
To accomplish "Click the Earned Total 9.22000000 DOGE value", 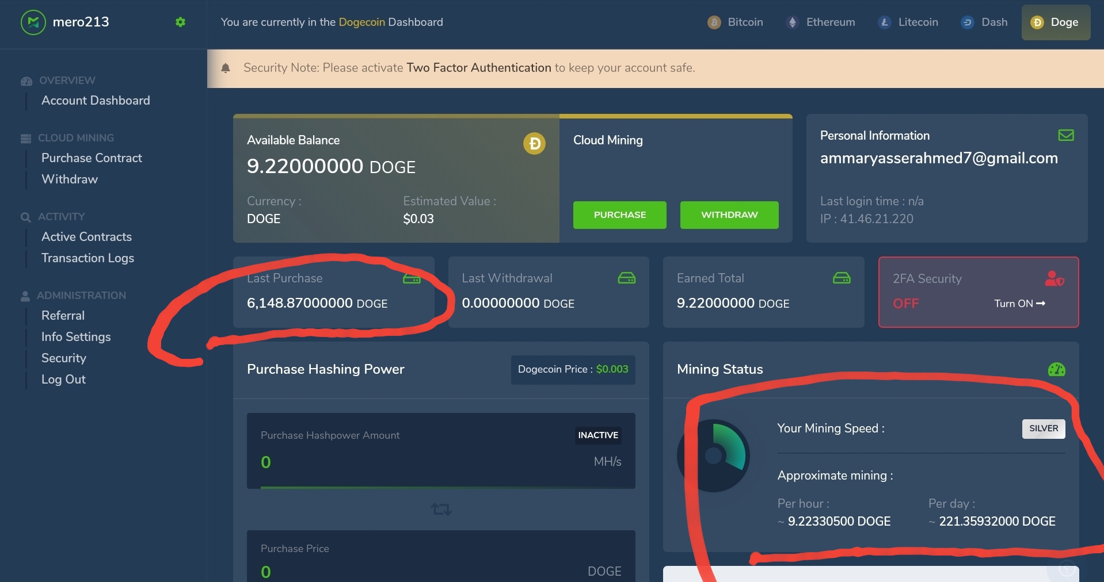I will click(x=733, y=303).
